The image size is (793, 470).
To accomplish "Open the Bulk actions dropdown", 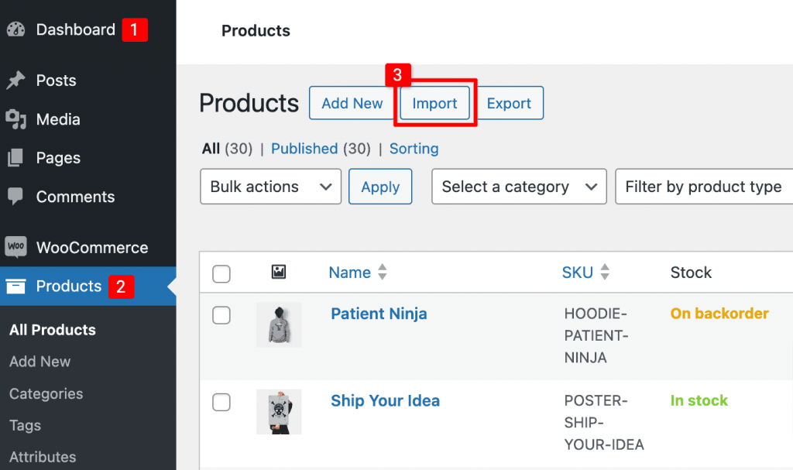I will 270,187.
